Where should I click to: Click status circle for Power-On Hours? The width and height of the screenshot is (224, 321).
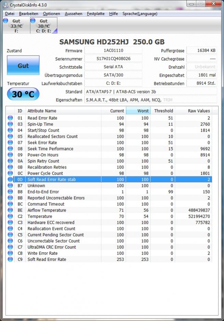pos(10,155)
